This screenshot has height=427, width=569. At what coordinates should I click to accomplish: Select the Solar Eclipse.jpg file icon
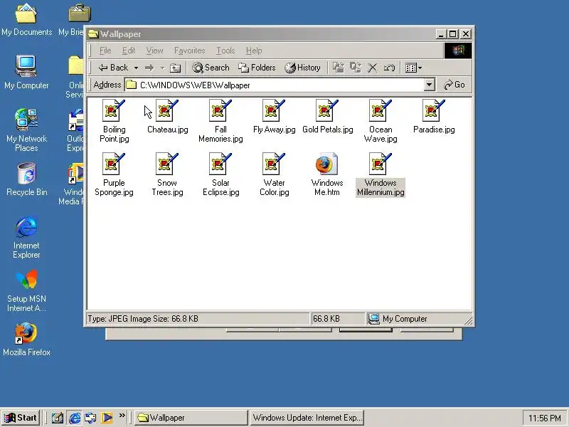click(x=220, y=164)
